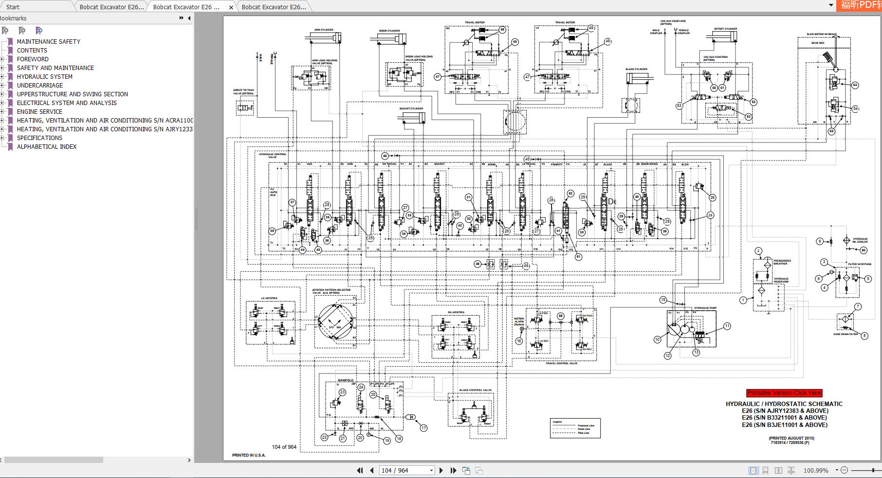Click the previous view icon in the status bar
Viewport: 882px width, 478px height.
466,470
